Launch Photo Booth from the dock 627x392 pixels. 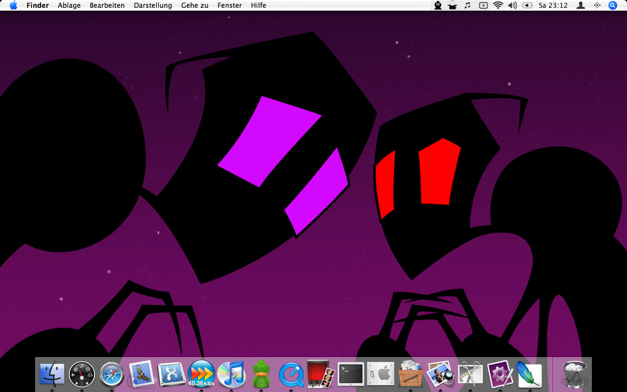tap(321, 375)
